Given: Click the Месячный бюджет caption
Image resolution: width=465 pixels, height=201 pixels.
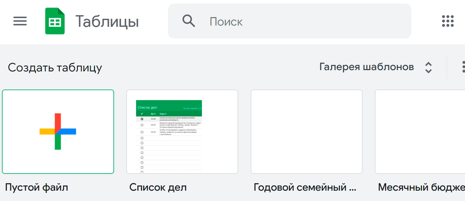Looking at the screenshot, I should 421,187.
